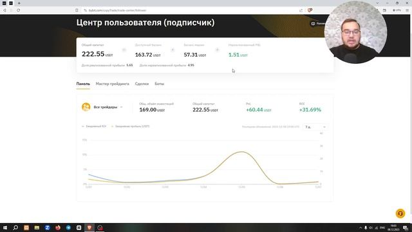
Task: Click the bookmark icon beside address bar
Action: click(x=77, y=10)
